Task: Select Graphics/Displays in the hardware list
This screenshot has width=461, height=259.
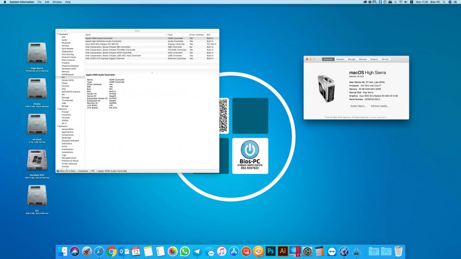Action: point(70,66)
